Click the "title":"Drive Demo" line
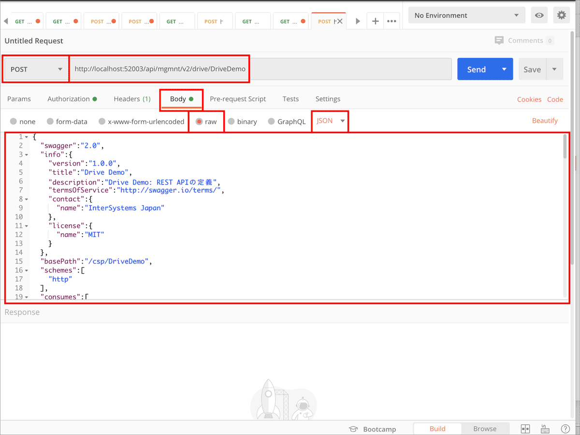Image resolution: width=580 pixels, height=435 pixels. tap(90, 172)
